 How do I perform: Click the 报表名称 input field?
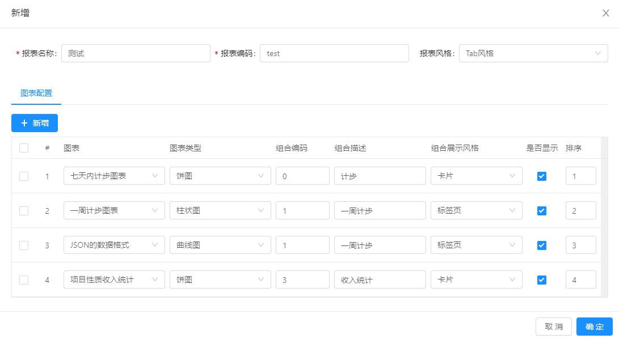[x=135, y=53]
